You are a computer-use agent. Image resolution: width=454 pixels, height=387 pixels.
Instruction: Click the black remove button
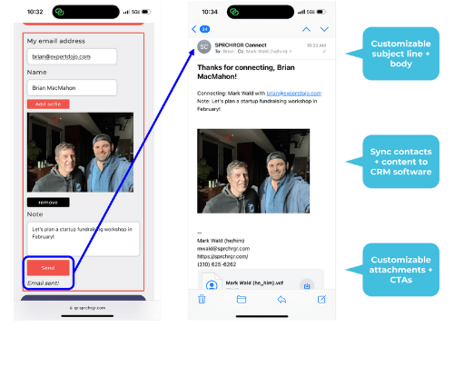pyautogui.click(x=48, y=203)
